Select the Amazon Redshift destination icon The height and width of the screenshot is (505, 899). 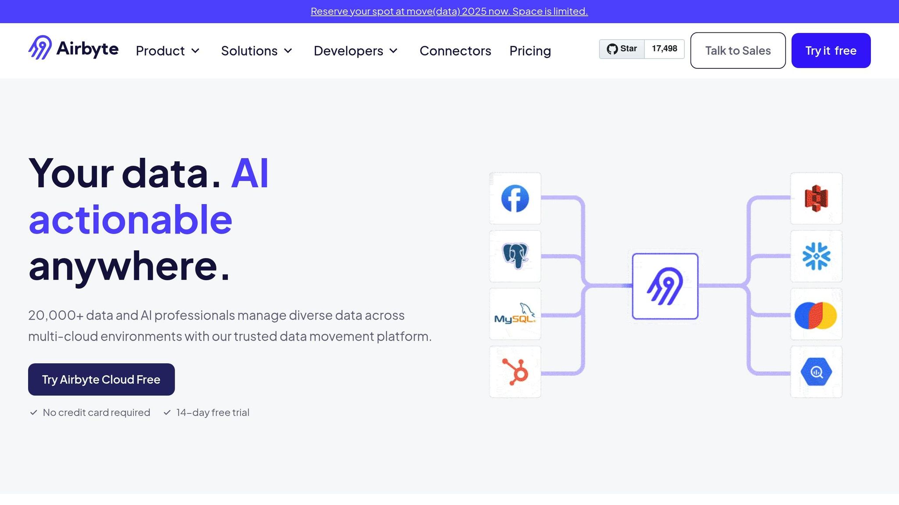[x=816, y=199]
